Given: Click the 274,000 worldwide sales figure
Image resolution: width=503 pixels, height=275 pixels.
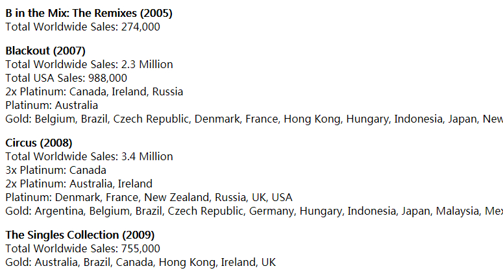Looking at the screenshot, I should (x=140, y=27).
